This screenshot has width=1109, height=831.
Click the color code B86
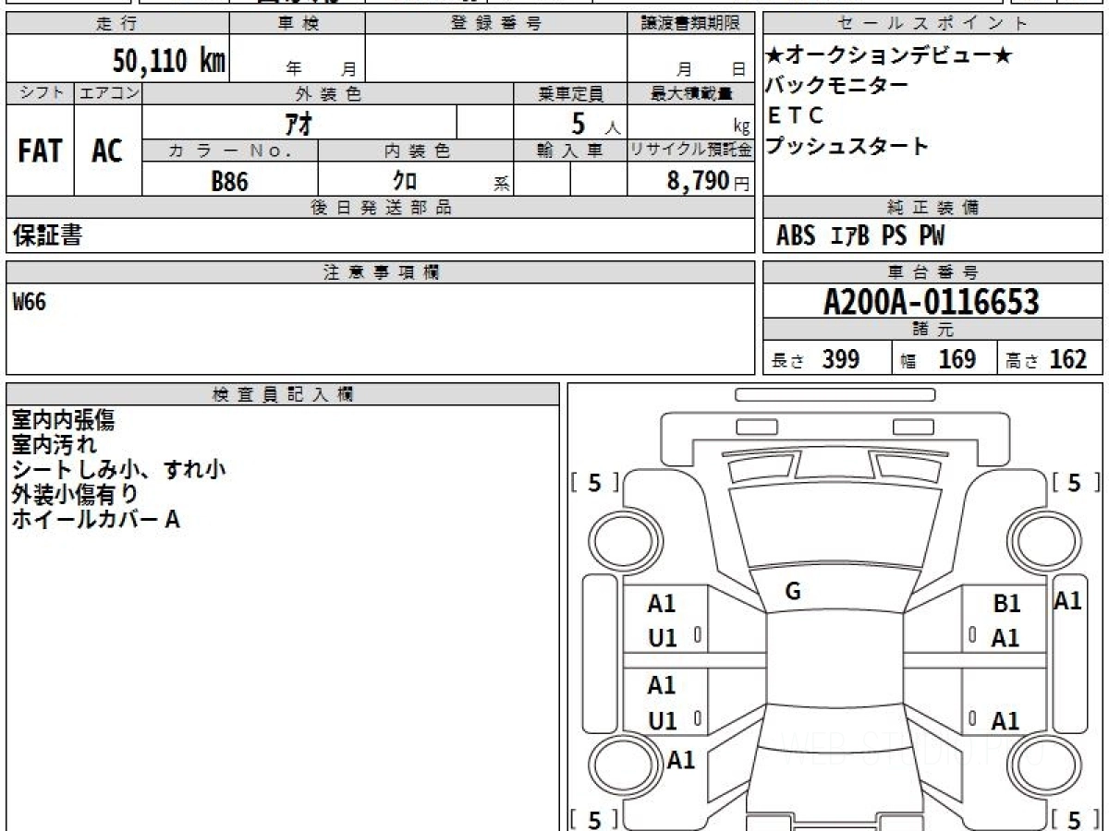(230, 181)
